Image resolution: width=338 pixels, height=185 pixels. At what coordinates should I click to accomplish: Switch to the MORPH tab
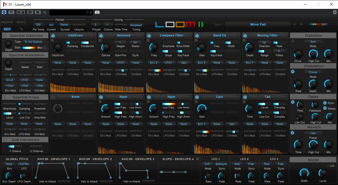click(x=7, y=22)
